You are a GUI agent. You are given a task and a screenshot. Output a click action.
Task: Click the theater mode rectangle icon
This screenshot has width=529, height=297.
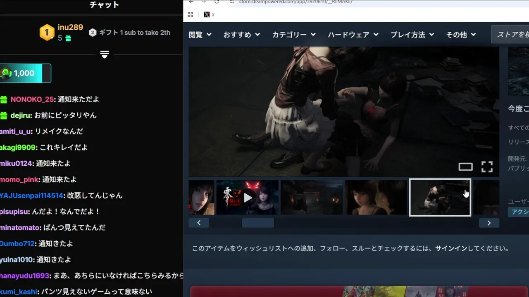465,167
